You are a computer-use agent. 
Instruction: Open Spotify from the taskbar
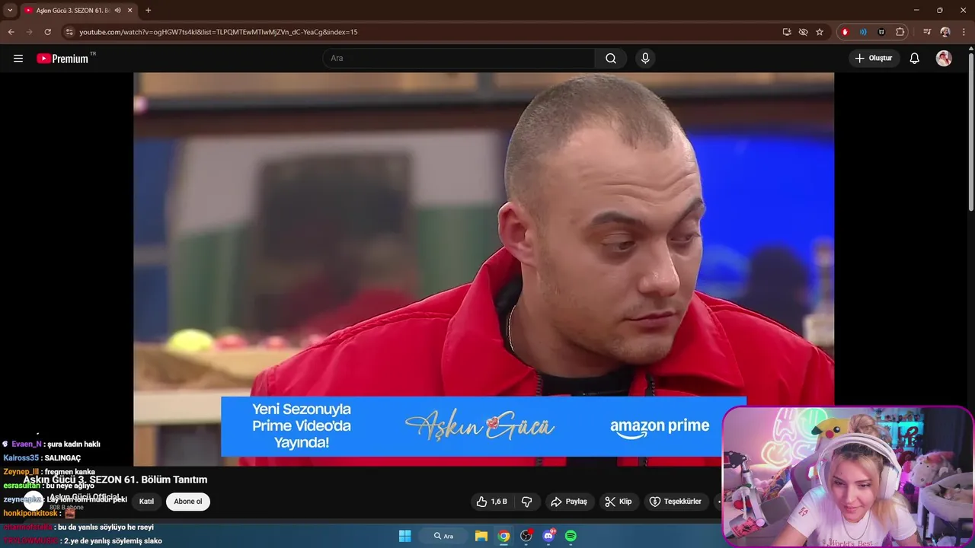coord(571,536)
